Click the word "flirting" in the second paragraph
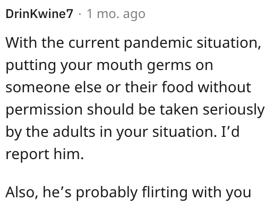Viewport: 274px width, 210px height. [x=165, y=193]
